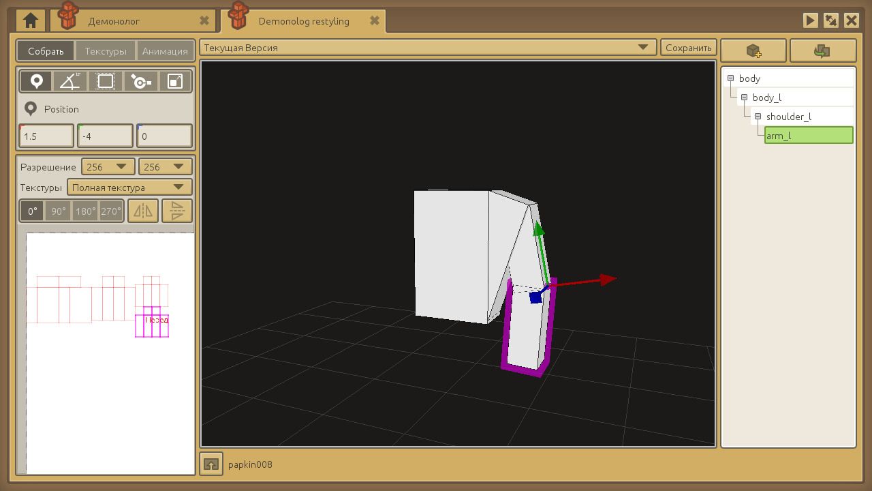872x491 pixels.
Task: Open the Текущая Версия version dropdown
Action: point(427,48)
